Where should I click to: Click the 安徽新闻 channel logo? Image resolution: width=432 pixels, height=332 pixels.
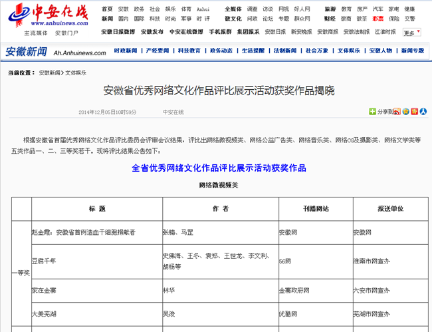click(x=27, y=52)
